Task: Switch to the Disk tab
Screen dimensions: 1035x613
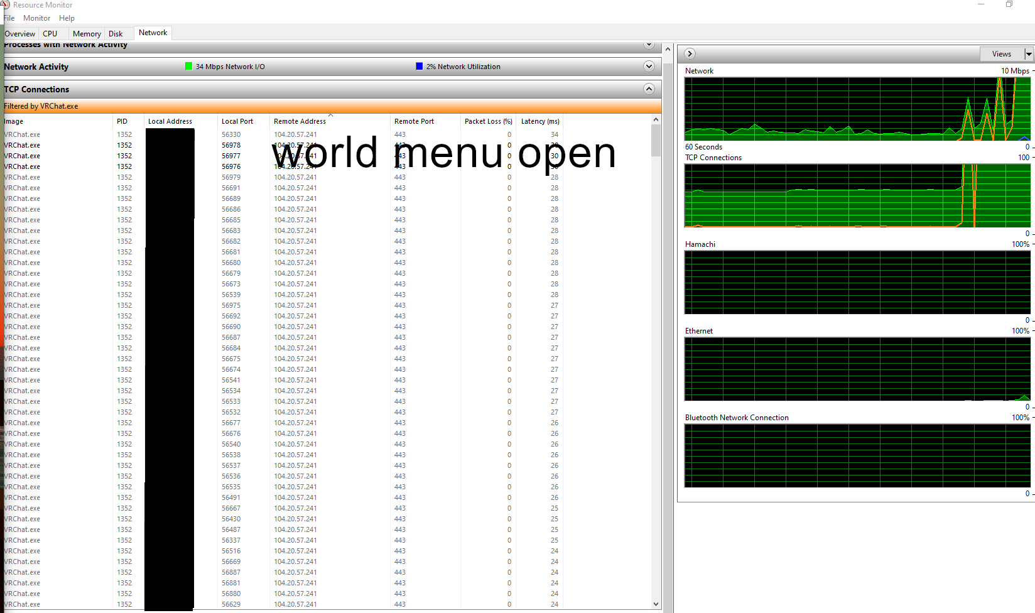Action: 116,34
